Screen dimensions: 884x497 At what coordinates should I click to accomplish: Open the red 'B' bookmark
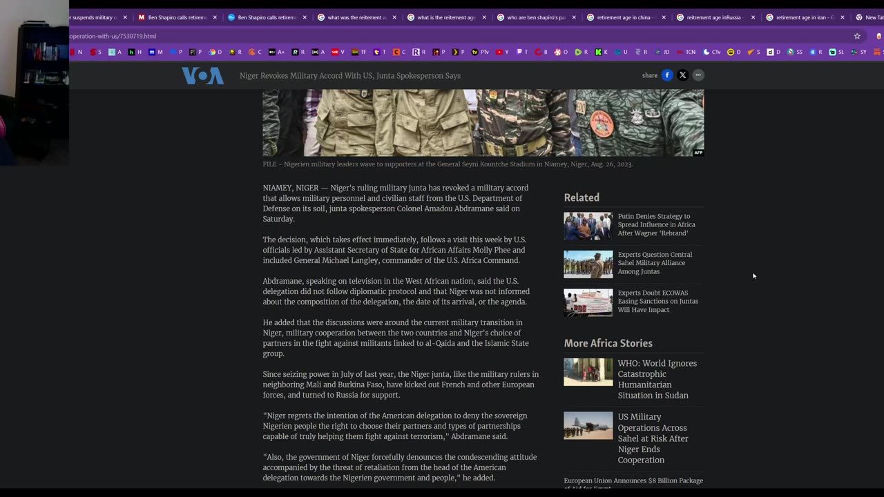(x=541, y=52)
